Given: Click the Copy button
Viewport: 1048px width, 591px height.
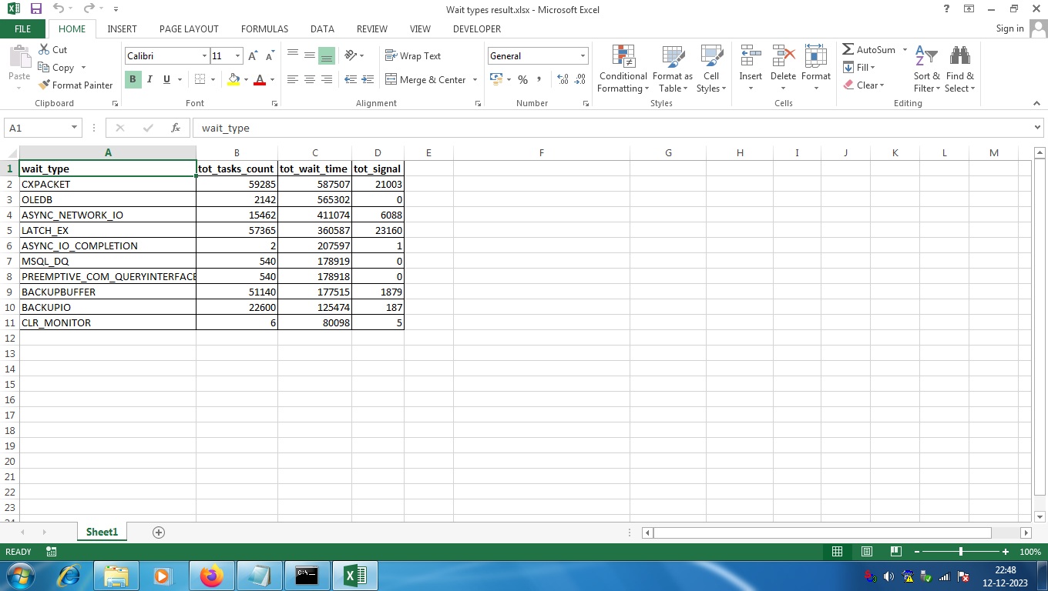Looking at the screenshot, I should (x=56, y=68).
